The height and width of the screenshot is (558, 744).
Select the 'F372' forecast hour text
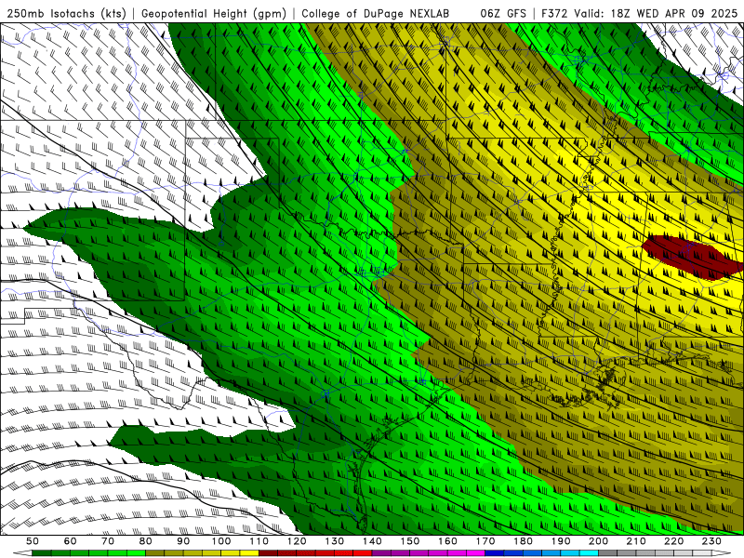tap(555, 14)
